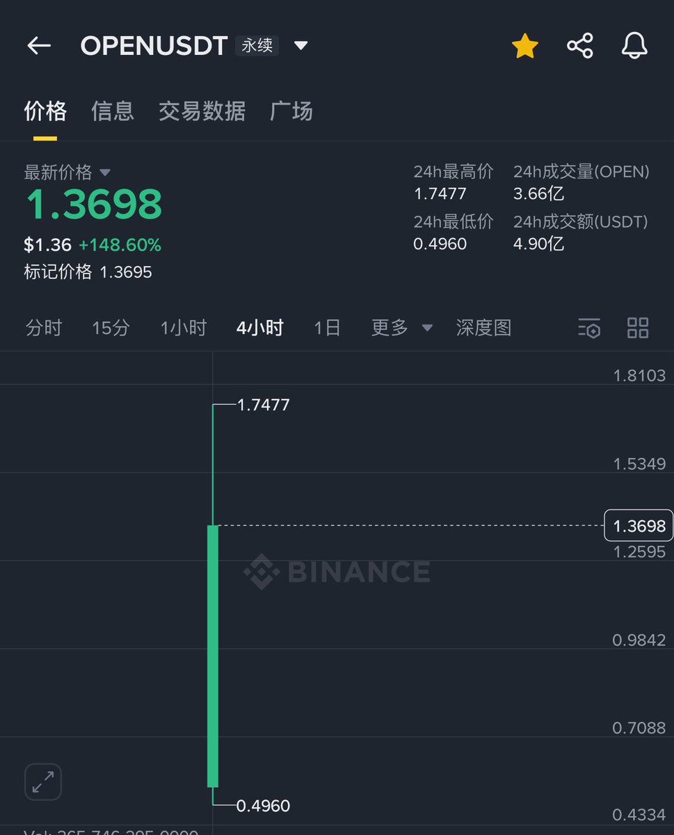
Task: Expand chart to fullscreen
Action: 43,781
